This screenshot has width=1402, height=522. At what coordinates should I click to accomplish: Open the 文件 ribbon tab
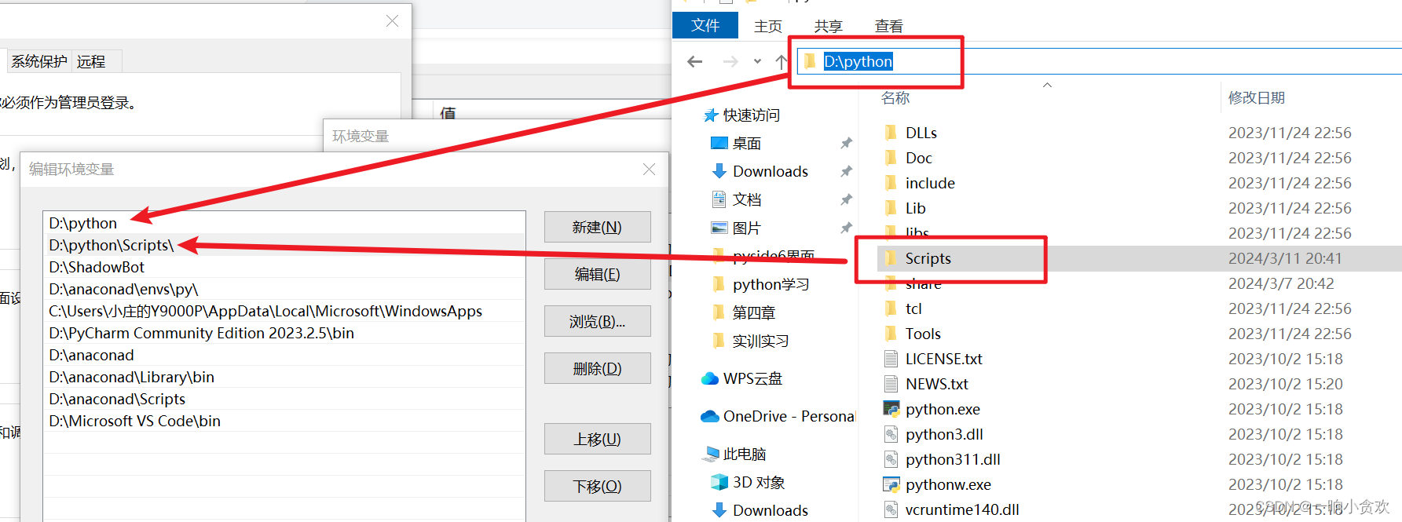[705, 25]
